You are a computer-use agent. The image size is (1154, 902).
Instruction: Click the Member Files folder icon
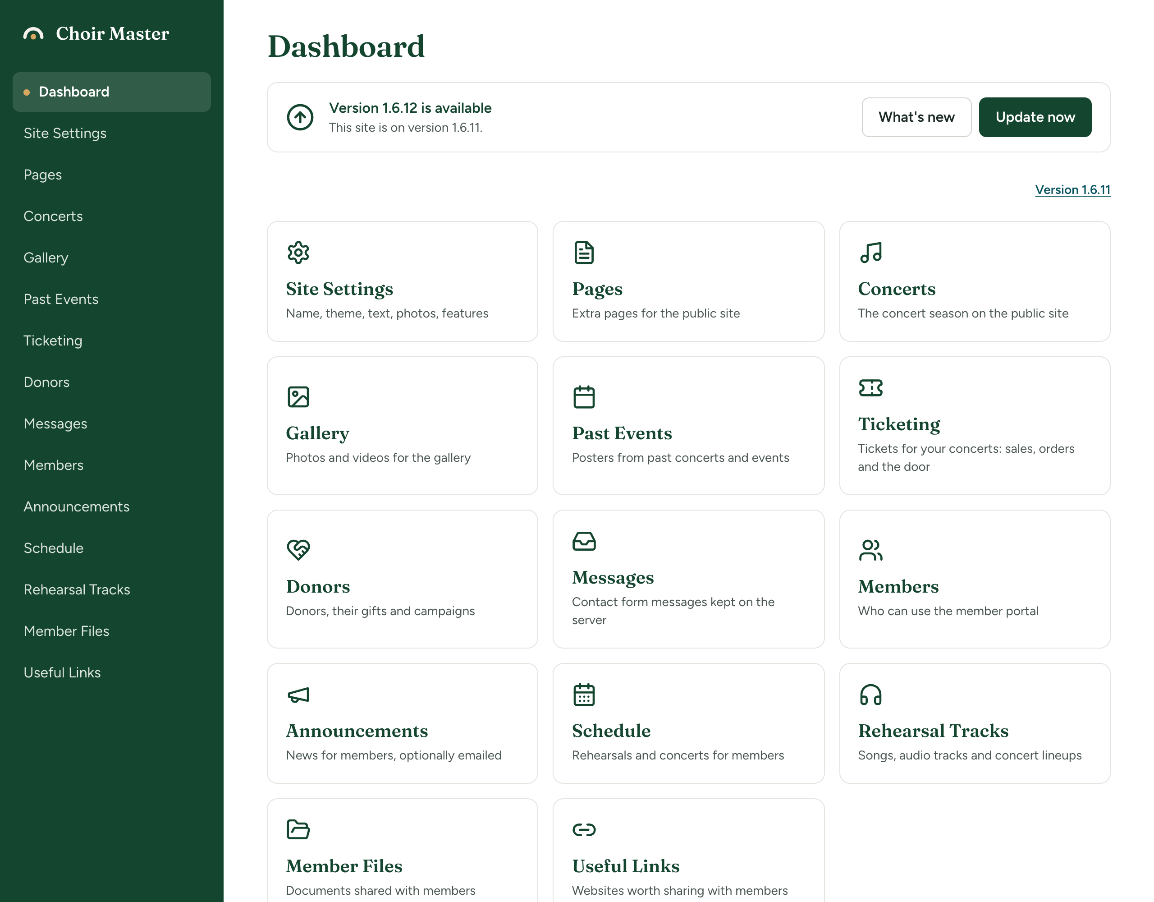pos(298,830)
